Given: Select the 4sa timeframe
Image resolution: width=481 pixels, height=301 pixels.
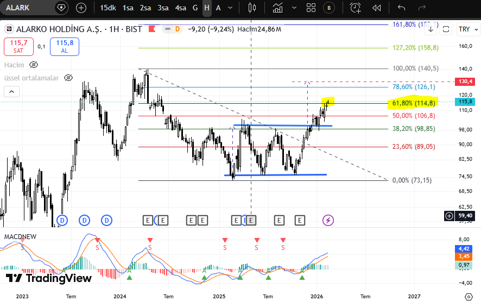Looking at the screenshot, I should tap(181, 8).
